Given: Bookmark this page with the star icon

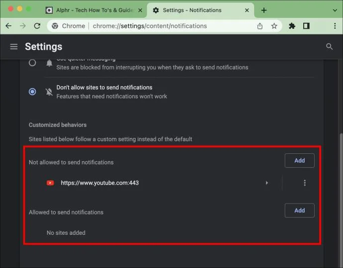Looking at the screenshot, I should [x=274, y=26].
